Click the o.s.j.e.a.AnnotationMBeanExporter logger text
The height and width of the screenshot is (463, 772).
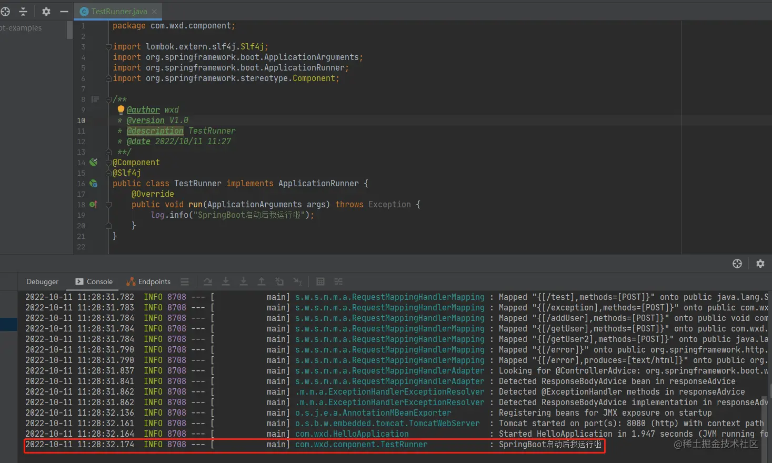[x=373, y=413]
